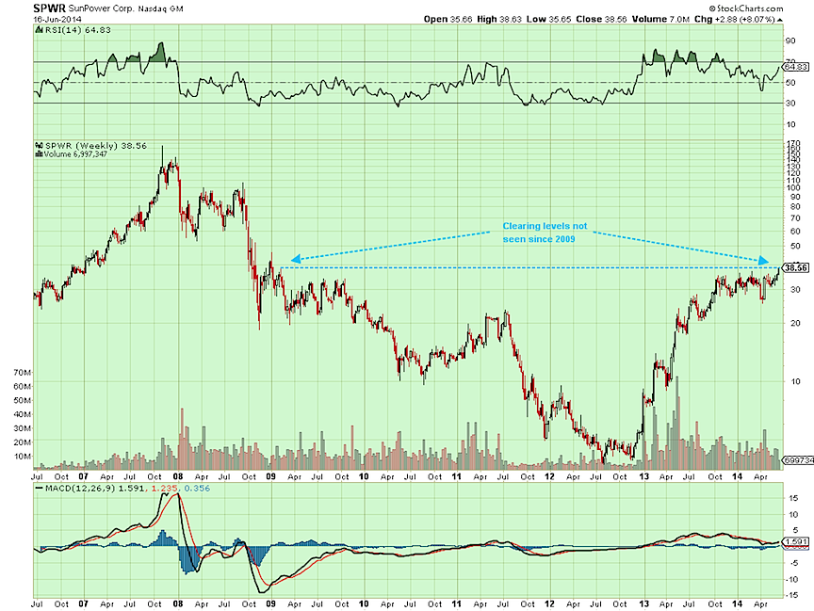Image resolution: width=814 pixels, height=611 pixels.
Task: Click year 09 on the MACD panel date axis
Action: tap(270, 603)
